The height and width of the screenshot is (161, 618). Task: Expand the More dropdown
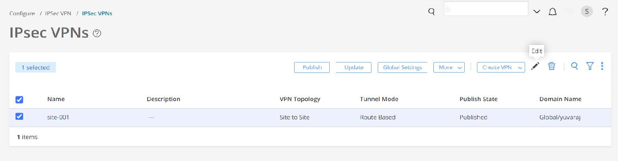coord(449,67)
